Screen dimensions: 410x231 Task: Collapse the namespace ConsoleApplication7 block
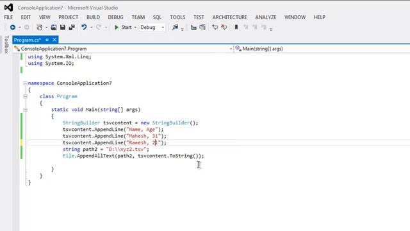(x=26, y=83)
